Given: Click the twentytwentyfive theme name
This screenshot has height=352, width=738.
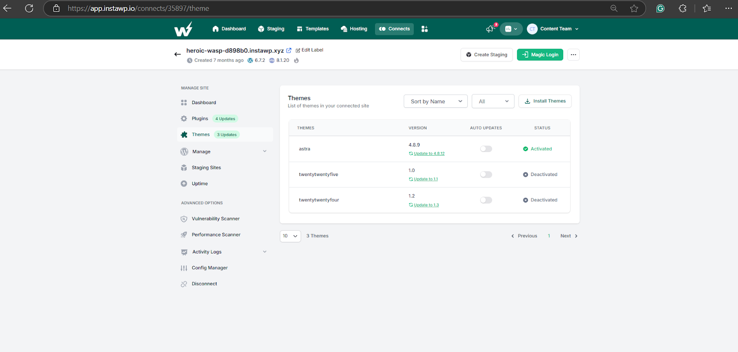Looking at the screenshot, I should (x=318, y=175).
